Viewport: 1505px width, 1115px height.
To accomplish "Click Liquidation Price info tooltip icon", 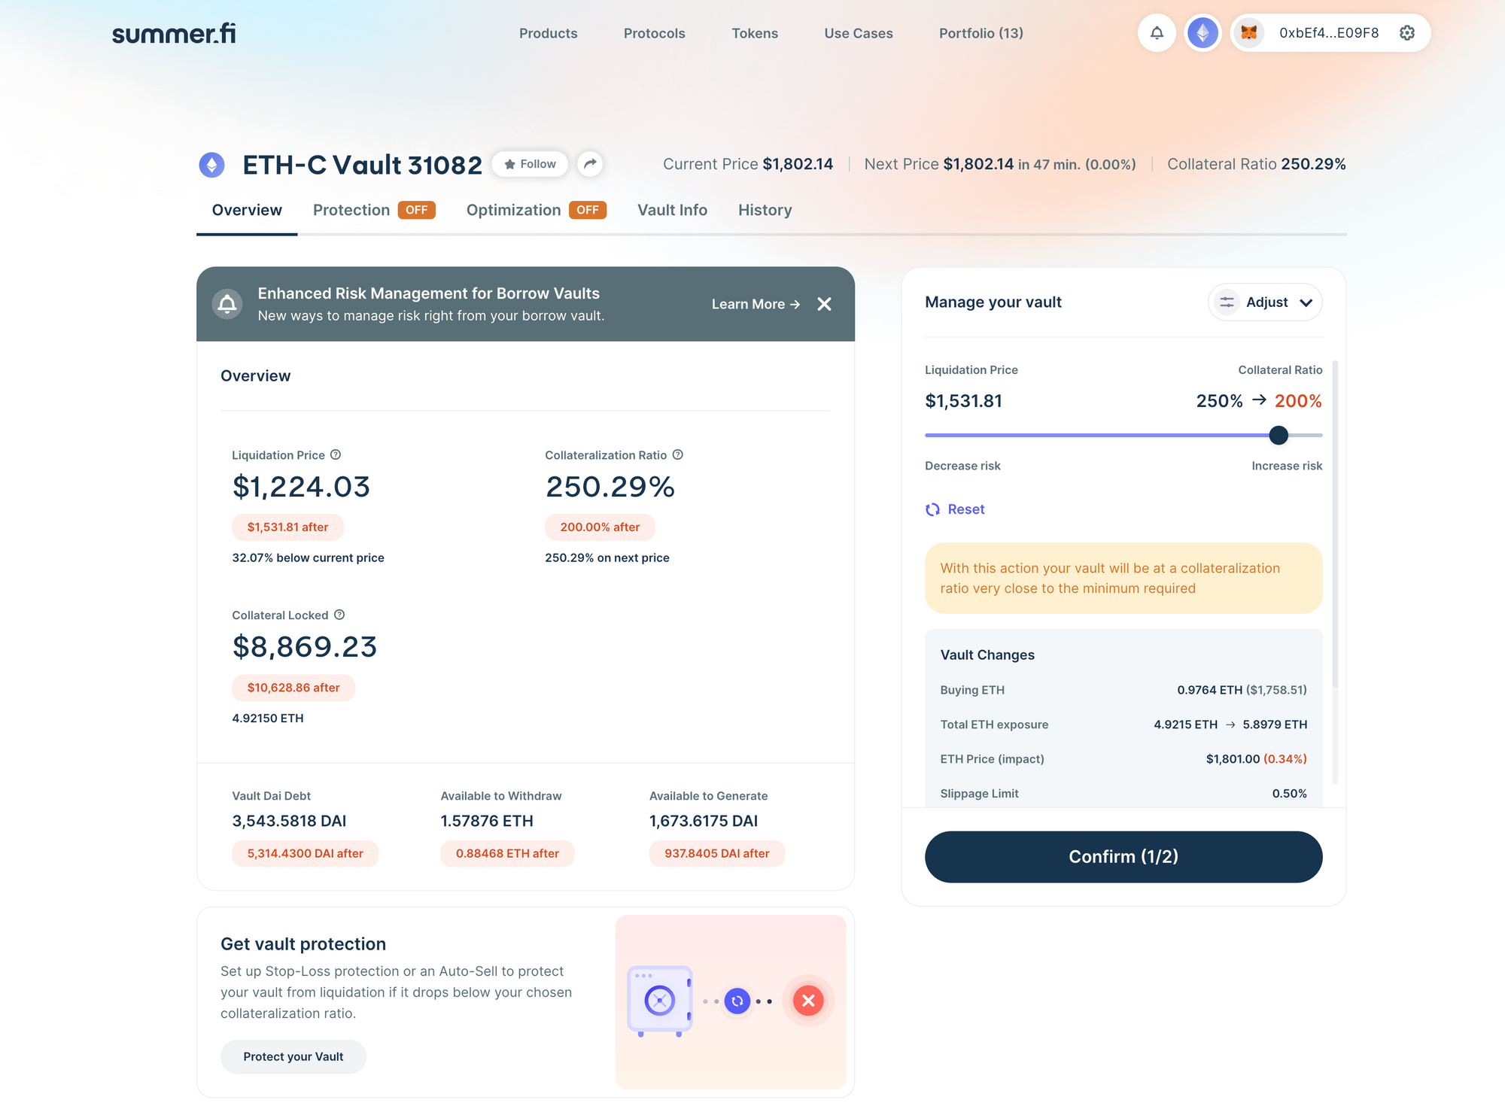I will [336, 454].
